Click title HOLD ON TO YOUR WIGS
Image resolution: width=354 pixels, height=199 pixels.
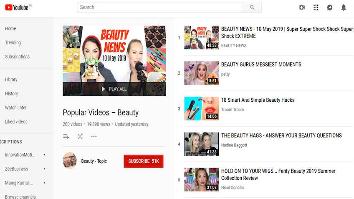[278, 174]
